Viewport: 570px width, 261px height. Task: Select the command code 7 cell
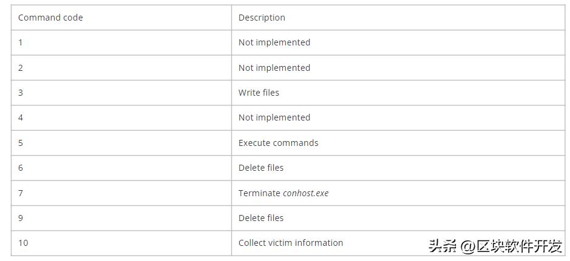click(x=21, y=193)
